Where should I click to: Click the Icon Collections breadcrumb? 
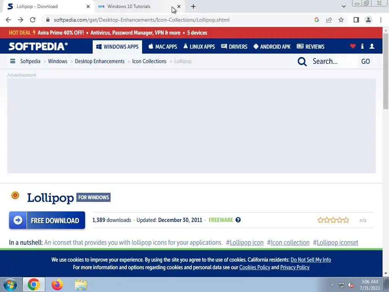[149, 61]
